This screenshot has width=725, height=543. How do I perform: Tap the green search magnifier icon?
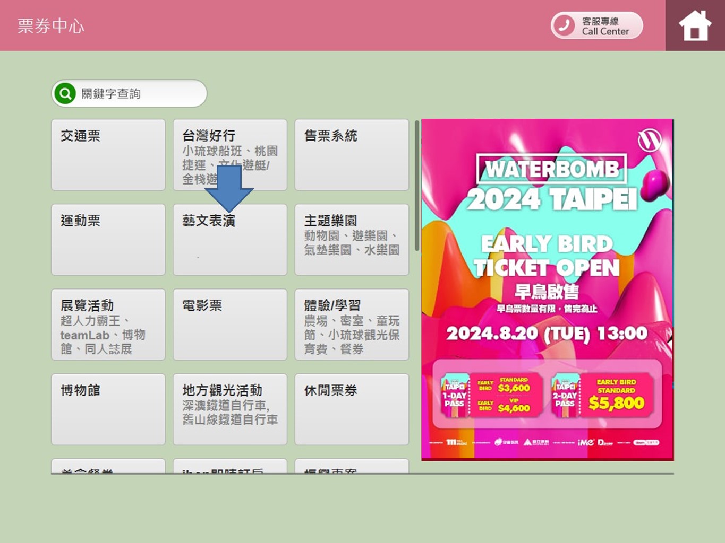tap(65, 94)
